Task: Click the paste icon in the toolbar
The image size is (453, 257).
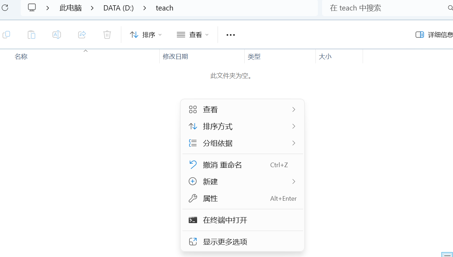Action: coord(31,35)
